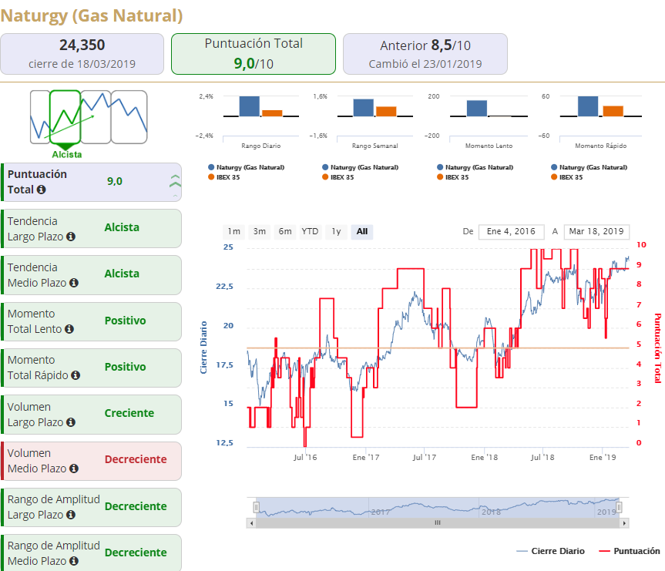Screen dimensions: 665x571
Task: Click Alcista value of Tendencia Largo Plazo
Action: (122, 227)
